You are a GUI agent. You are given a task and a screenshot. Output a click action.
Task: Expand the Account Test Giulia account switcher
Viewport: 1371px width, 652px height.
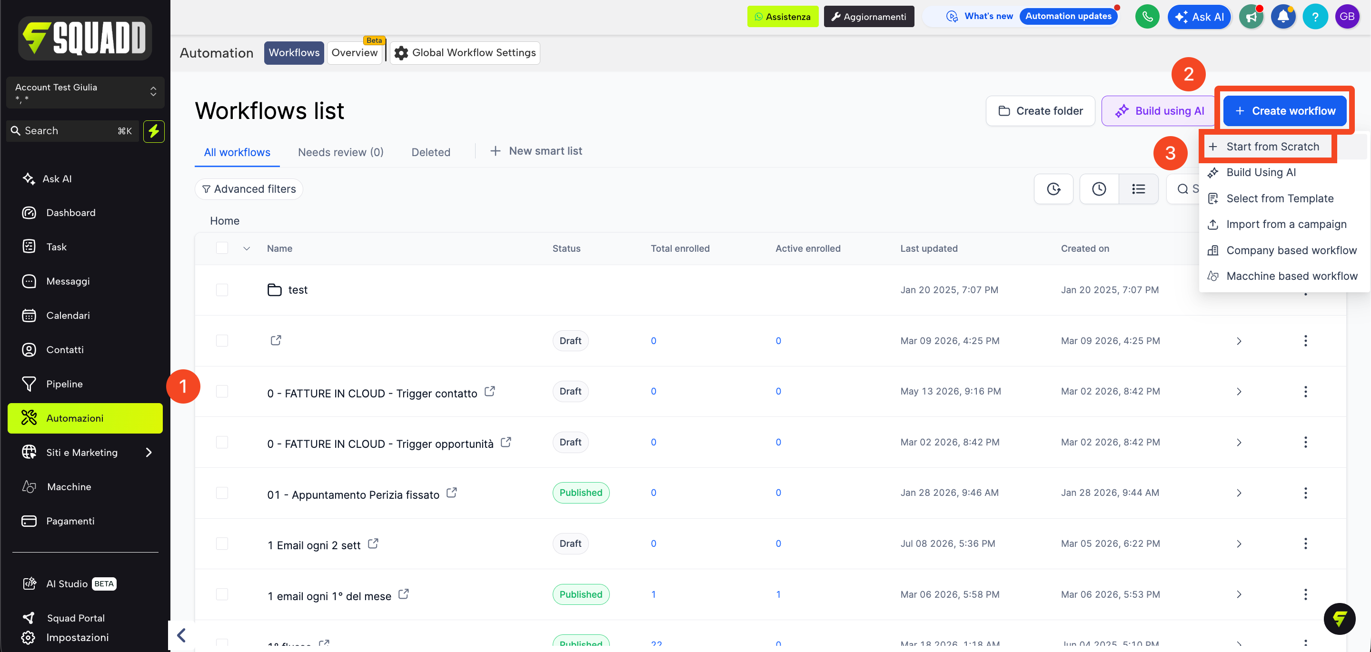tap(85, 93)
